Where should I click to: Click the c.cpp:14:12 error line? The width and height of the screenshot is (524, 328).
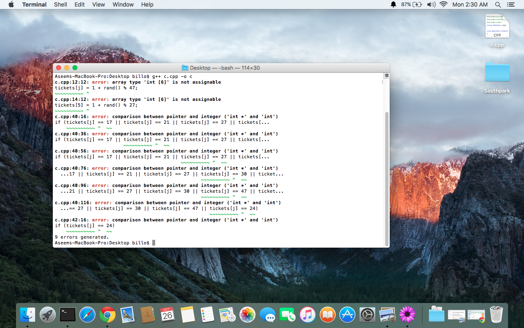(x=138, y=99)
